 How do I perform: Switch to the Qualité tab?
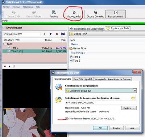click(88, 79)
